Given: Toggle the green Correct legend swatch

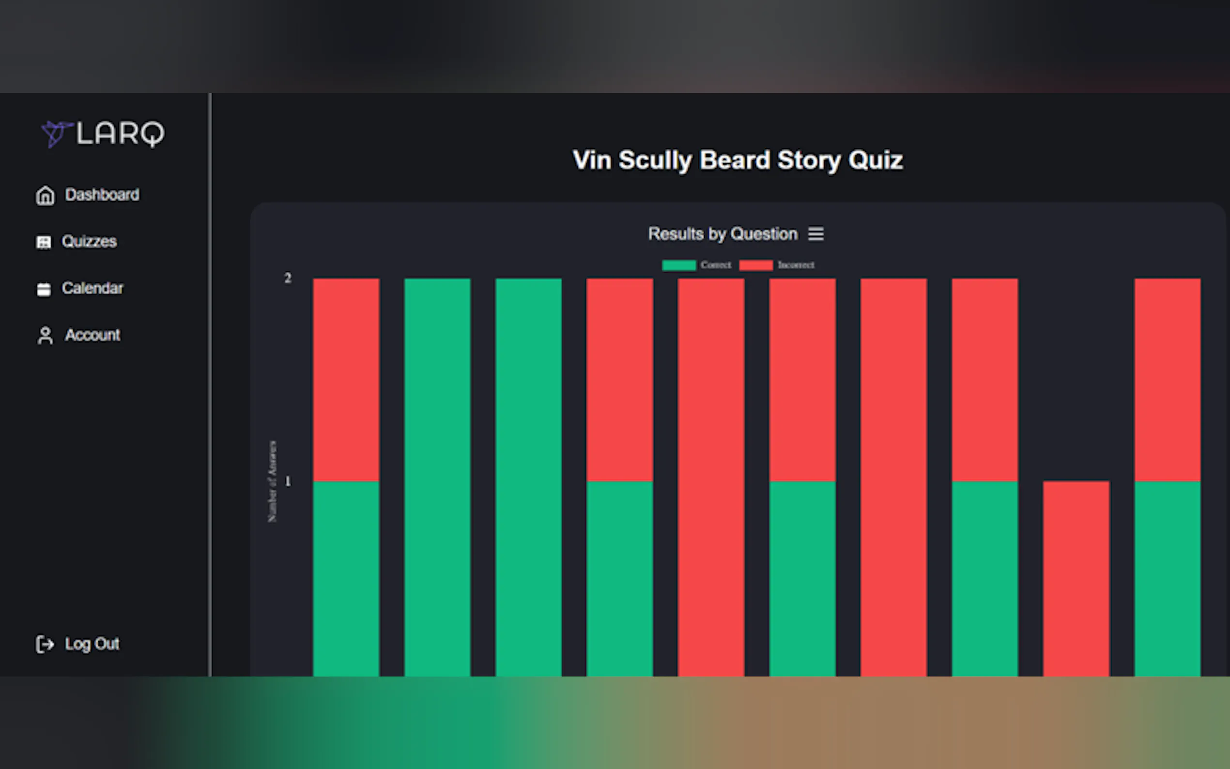Looking at the screenshot, I should (679, 265).
